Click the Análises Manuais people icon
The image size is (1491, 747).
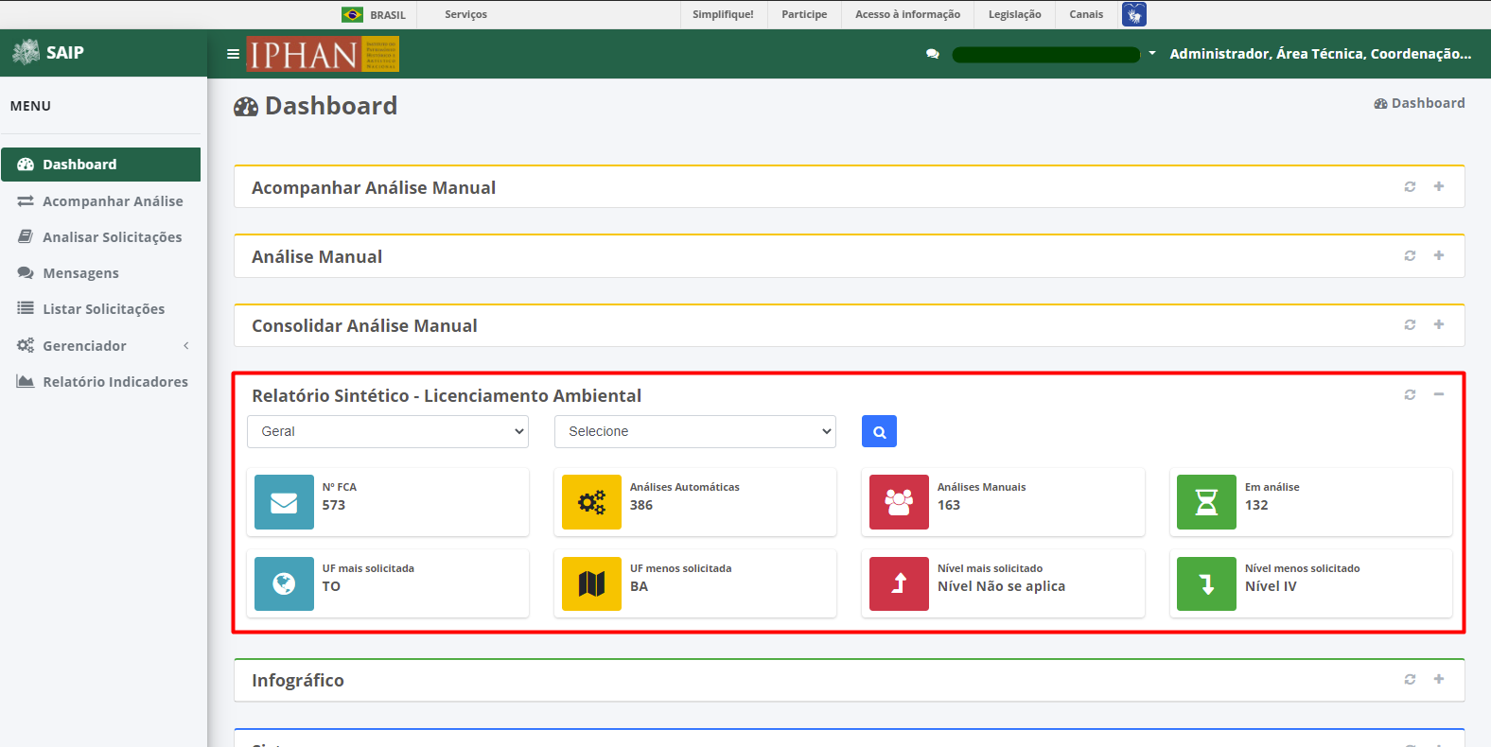point(899,502)
